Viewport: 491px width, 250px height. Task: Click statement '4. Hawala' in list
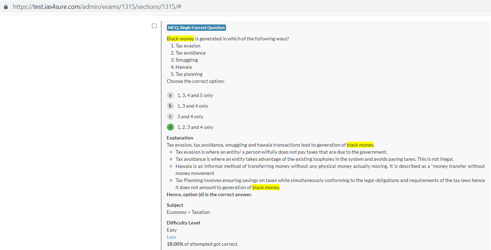tap(181, 67)
